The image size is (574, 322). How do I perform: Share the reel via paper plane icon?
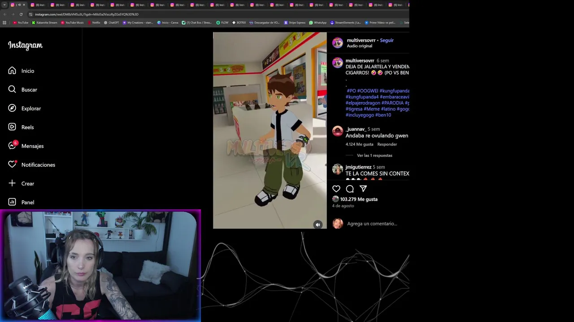pyautogui.click(x=363, y=189)
